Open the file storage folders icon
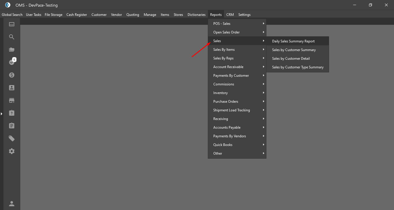This screenshot has height=210, width=394. (12, 50)
